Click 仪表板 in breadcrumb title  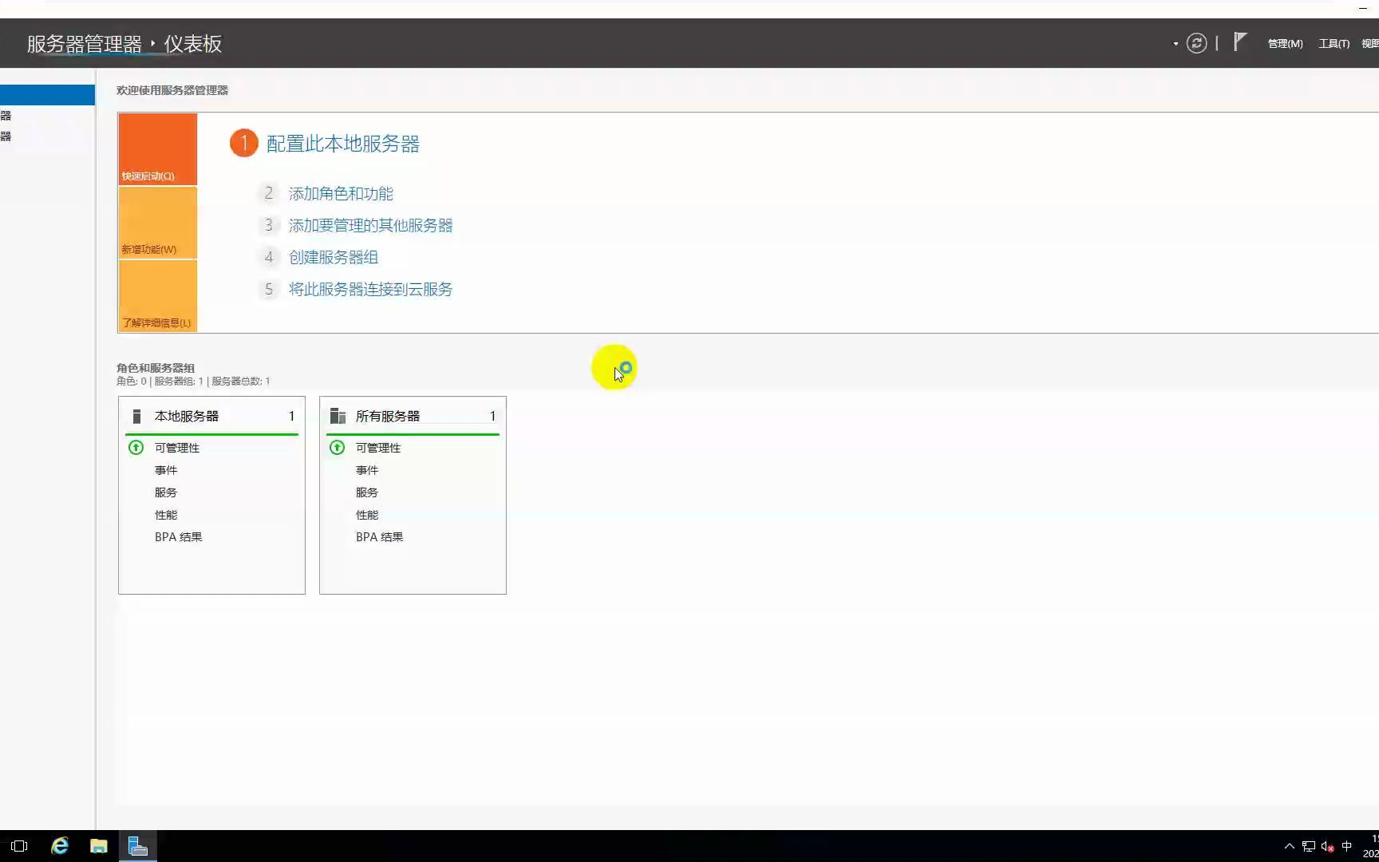tap(193, 44)
